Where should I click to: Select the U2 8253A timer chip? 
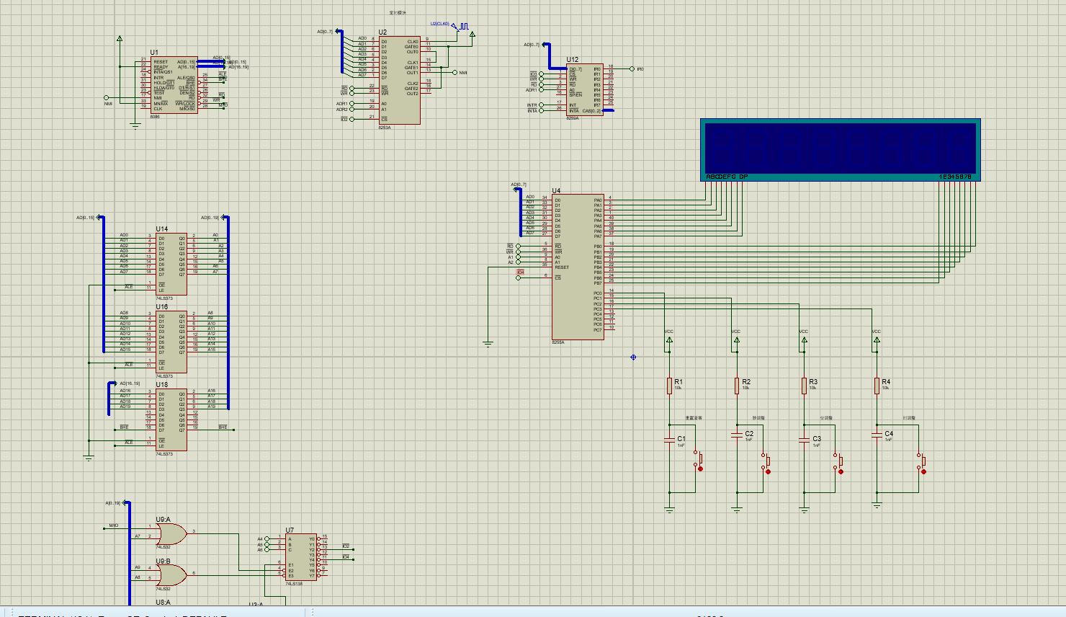399,80
